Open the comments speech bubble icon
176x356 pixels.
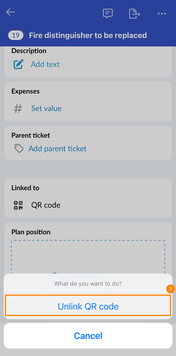(108, 14)
